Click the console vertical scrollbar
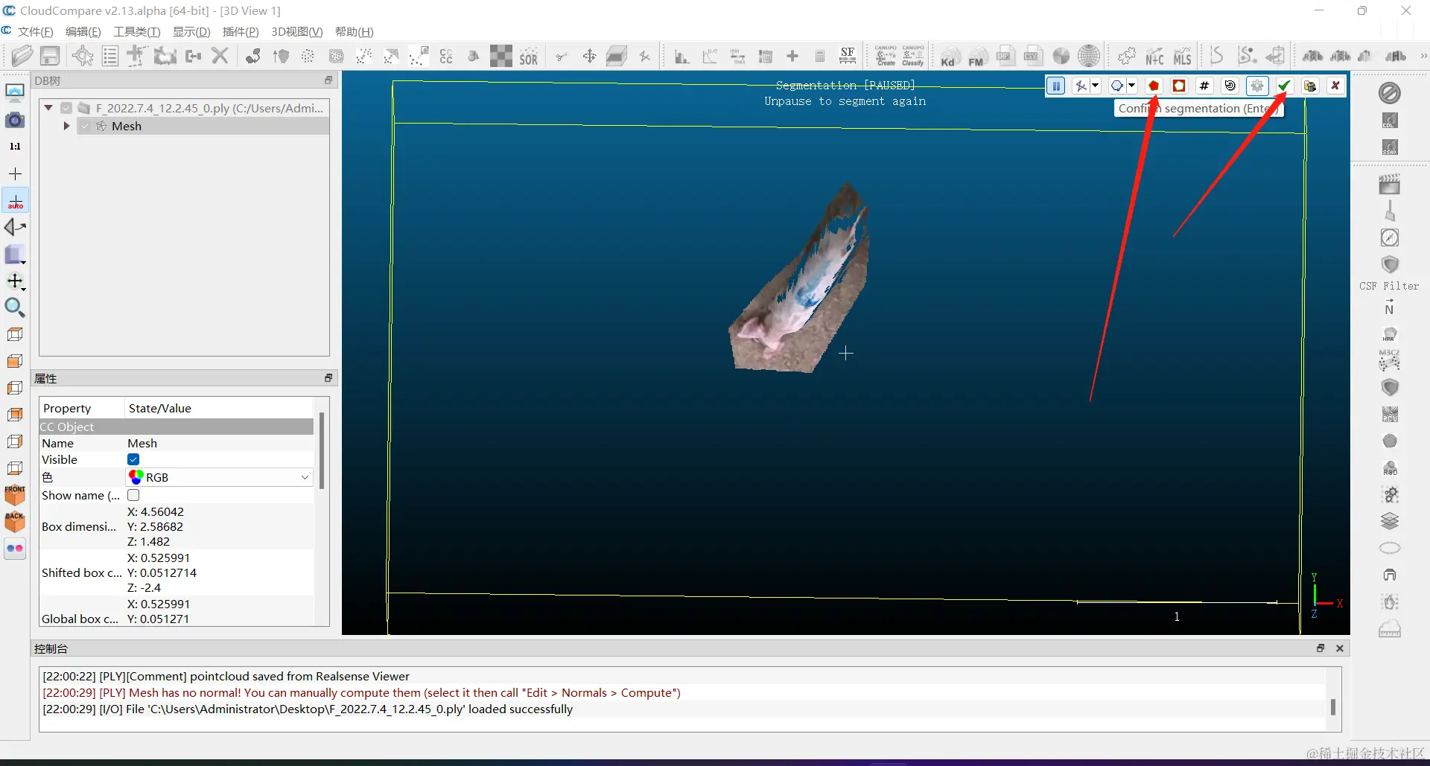 click(1332, 706)
